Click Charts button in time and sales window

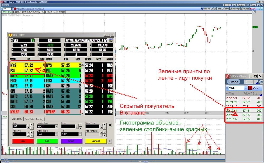click(234, 82)
